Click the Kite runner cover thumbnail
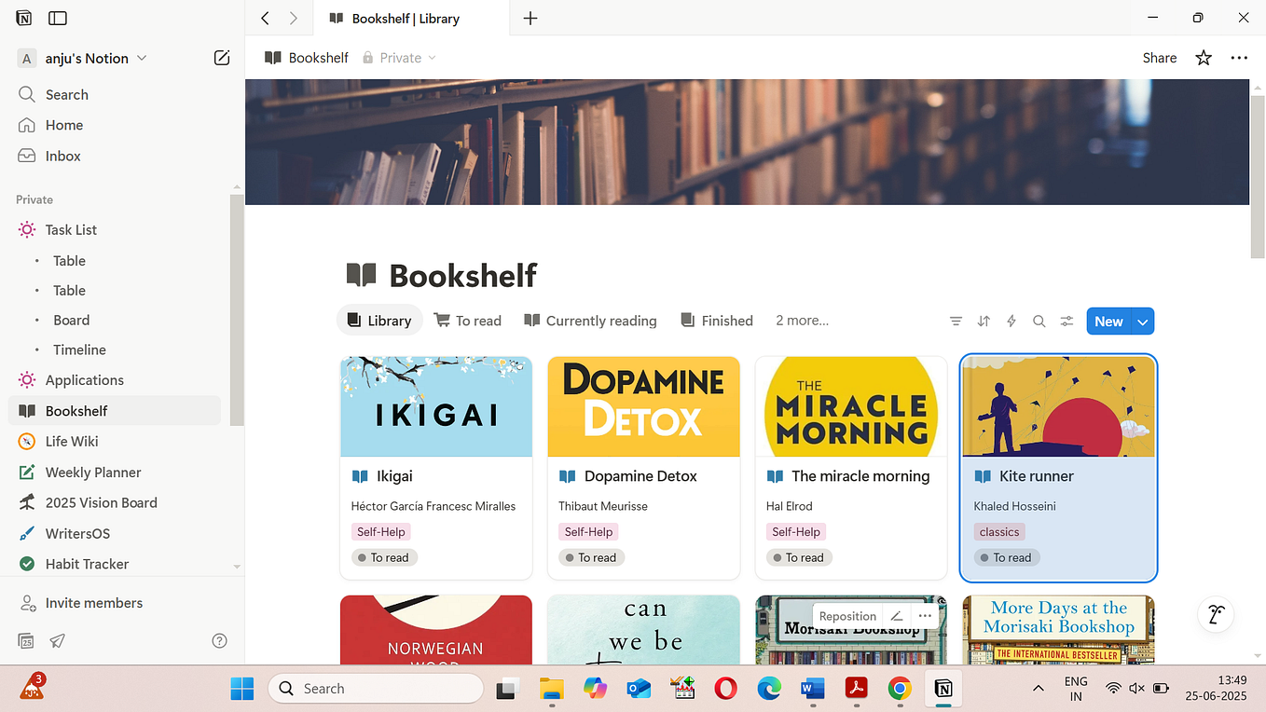 pos(1058,406)
